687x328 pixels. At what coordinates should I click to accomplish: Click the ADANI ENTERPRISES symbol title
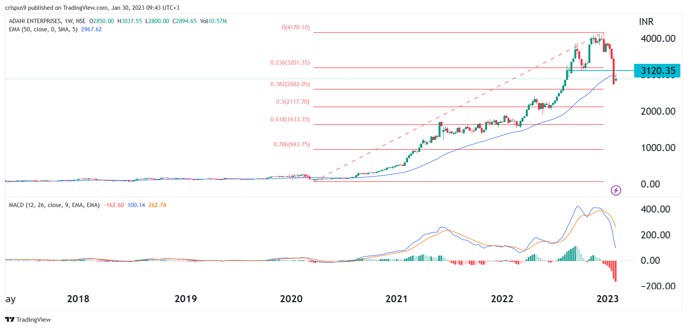(35, 21)
